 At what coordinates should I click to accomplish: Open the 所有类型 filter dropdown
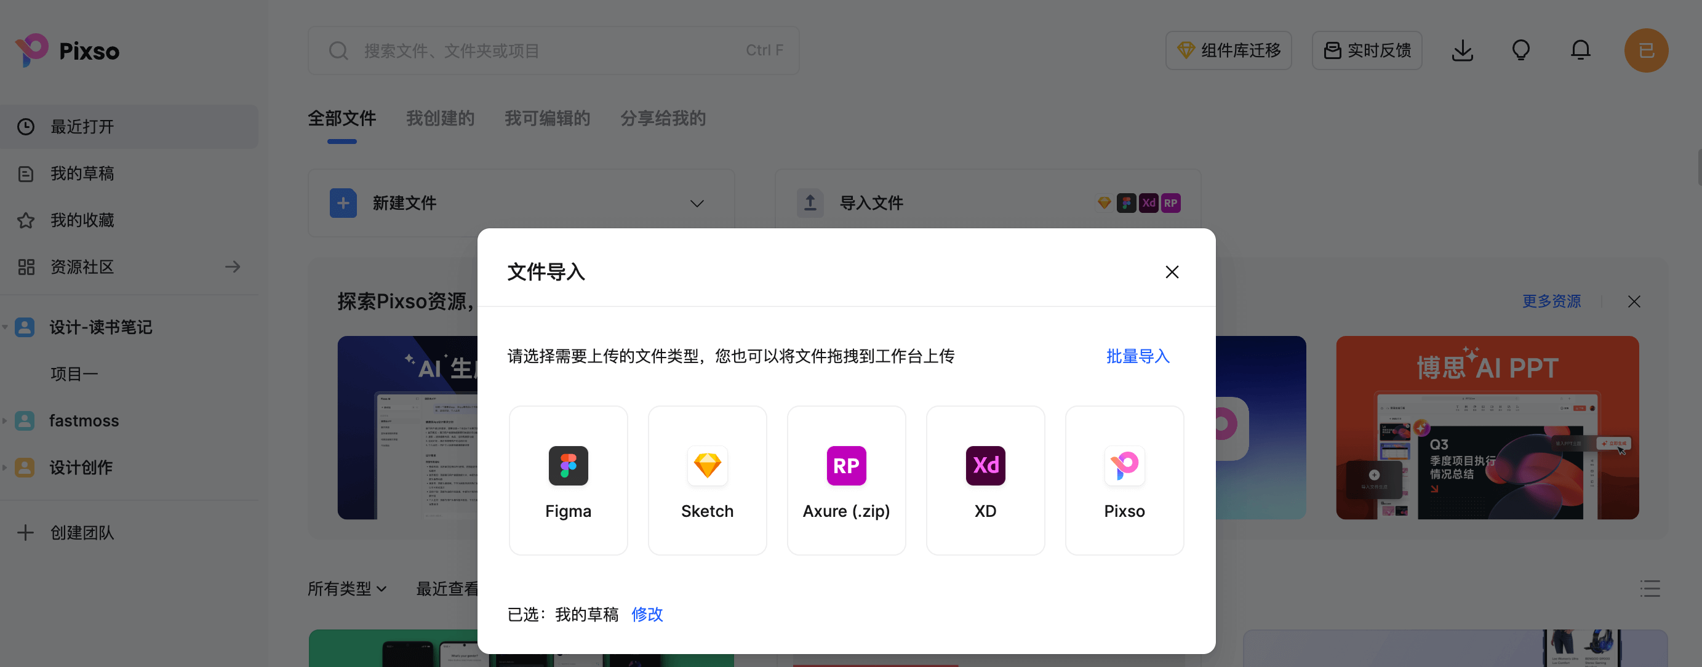tap(347, 588)
